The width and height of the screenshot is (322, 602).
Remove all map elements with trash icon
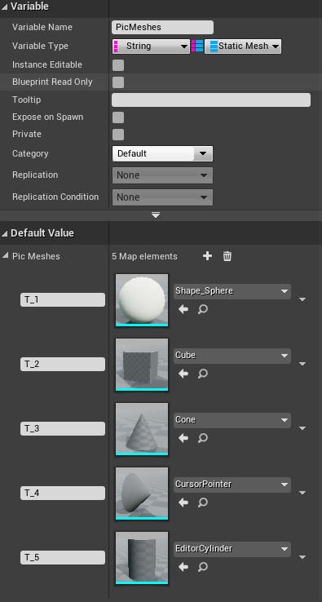point(227,256)
